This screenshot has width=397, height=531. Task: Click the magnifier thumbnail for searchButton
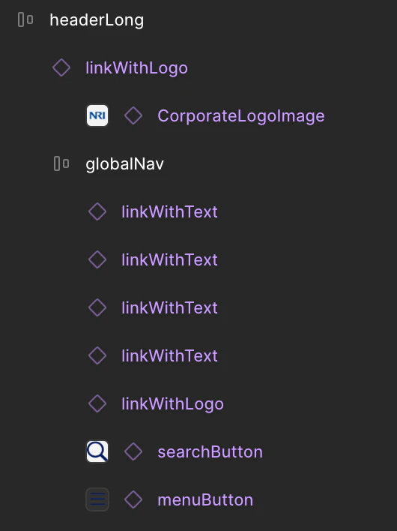coord(97,451)
